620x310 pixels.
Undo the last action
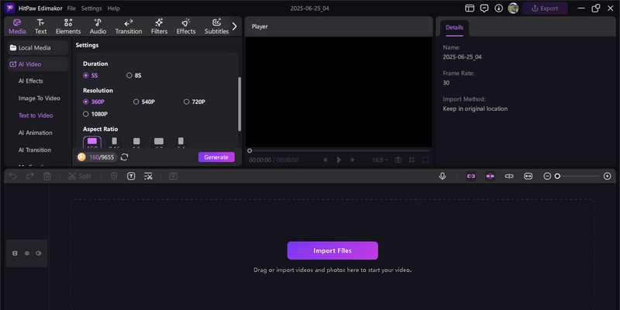coord(12,177)
